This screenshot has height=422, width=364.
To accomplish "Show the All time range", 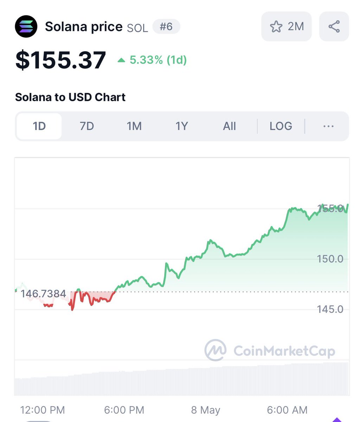I will (229, 126).
